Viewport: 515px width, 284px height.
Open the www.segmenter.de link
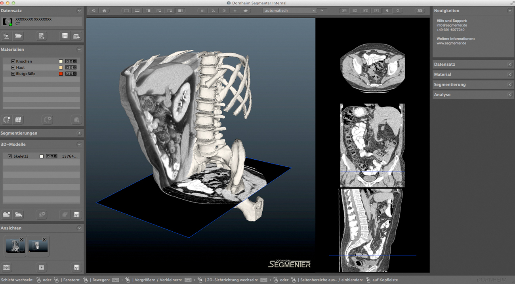pyautogui.click(x=451, y=43)
